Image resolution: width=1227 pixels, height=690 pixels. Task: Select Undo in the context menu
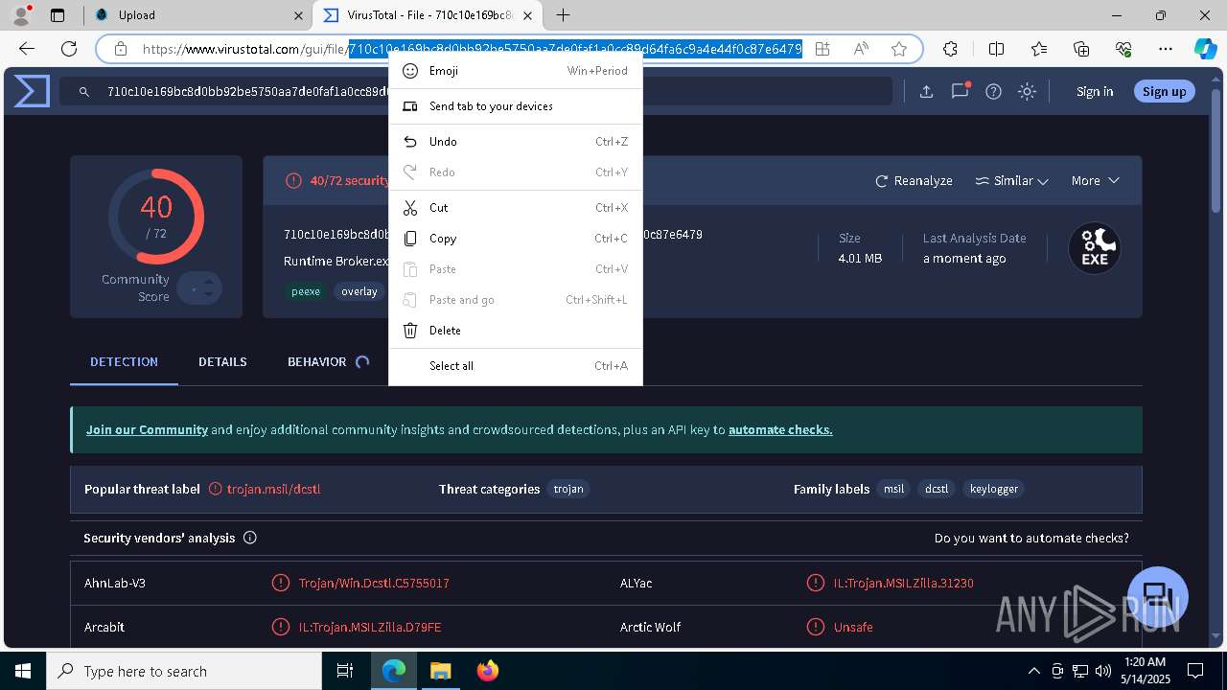[516, 142]
